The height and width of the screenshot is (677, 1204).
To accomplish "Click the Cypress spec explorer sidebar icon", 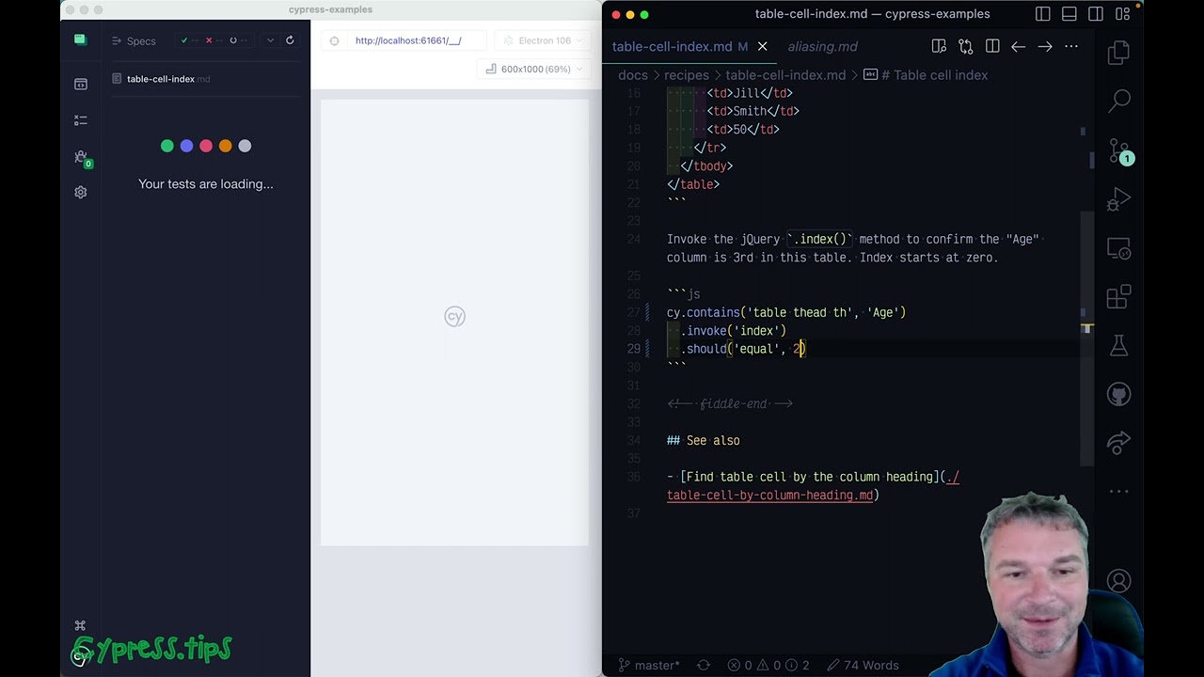I will coord(81,85).
